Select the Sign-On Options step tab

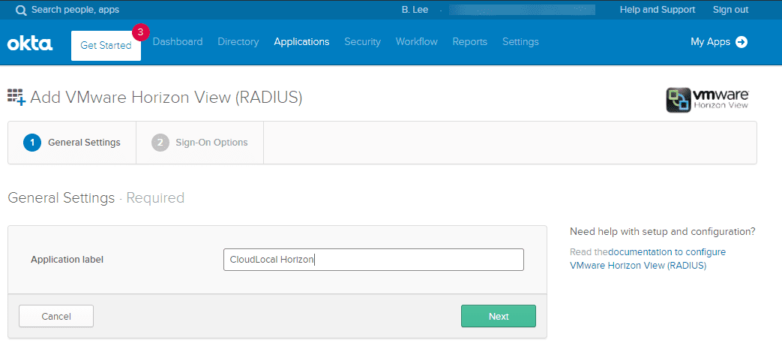pyautogui.click(x=200, y=143)
